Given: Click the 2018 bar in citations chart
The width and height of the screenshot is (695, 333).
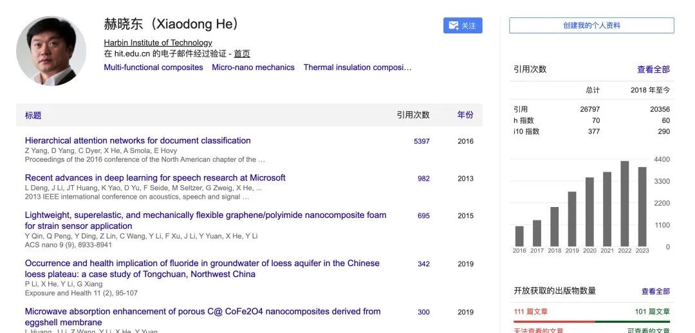Looking at the screenshot, I should point(555,227).
